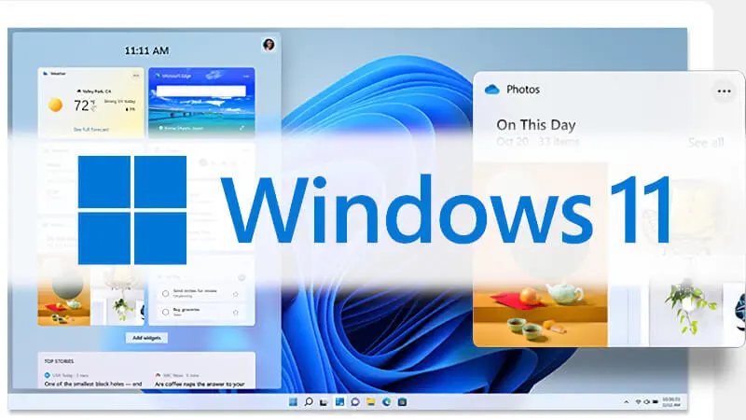Click the 11:11 AM time in widgets panel
The width and height of the screenshot is (746, 420).
tap(146, 50)
